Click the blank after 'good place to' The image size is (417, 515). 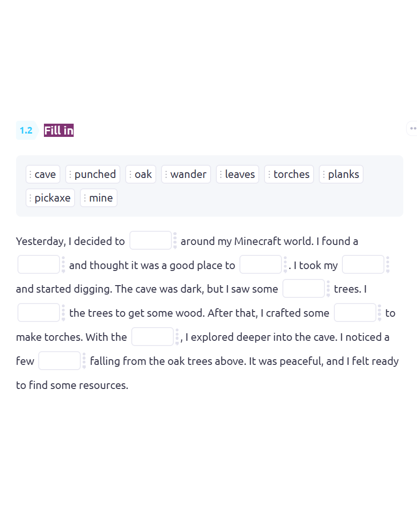tap(261, 264)
